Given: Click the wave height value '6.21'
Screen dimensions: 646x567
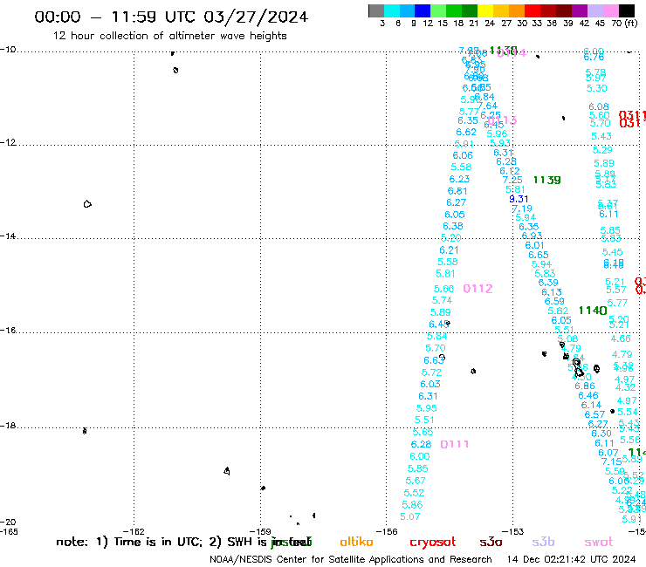Looking at the screenshot, I should 449,250.
